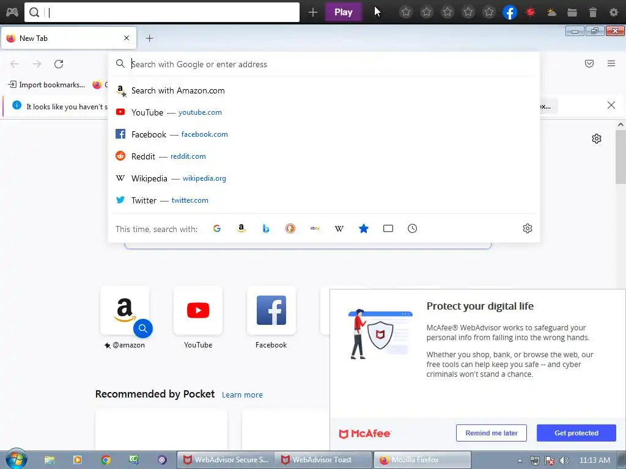Open the Windows Start button
626x469 pixels.
(15, 459)
